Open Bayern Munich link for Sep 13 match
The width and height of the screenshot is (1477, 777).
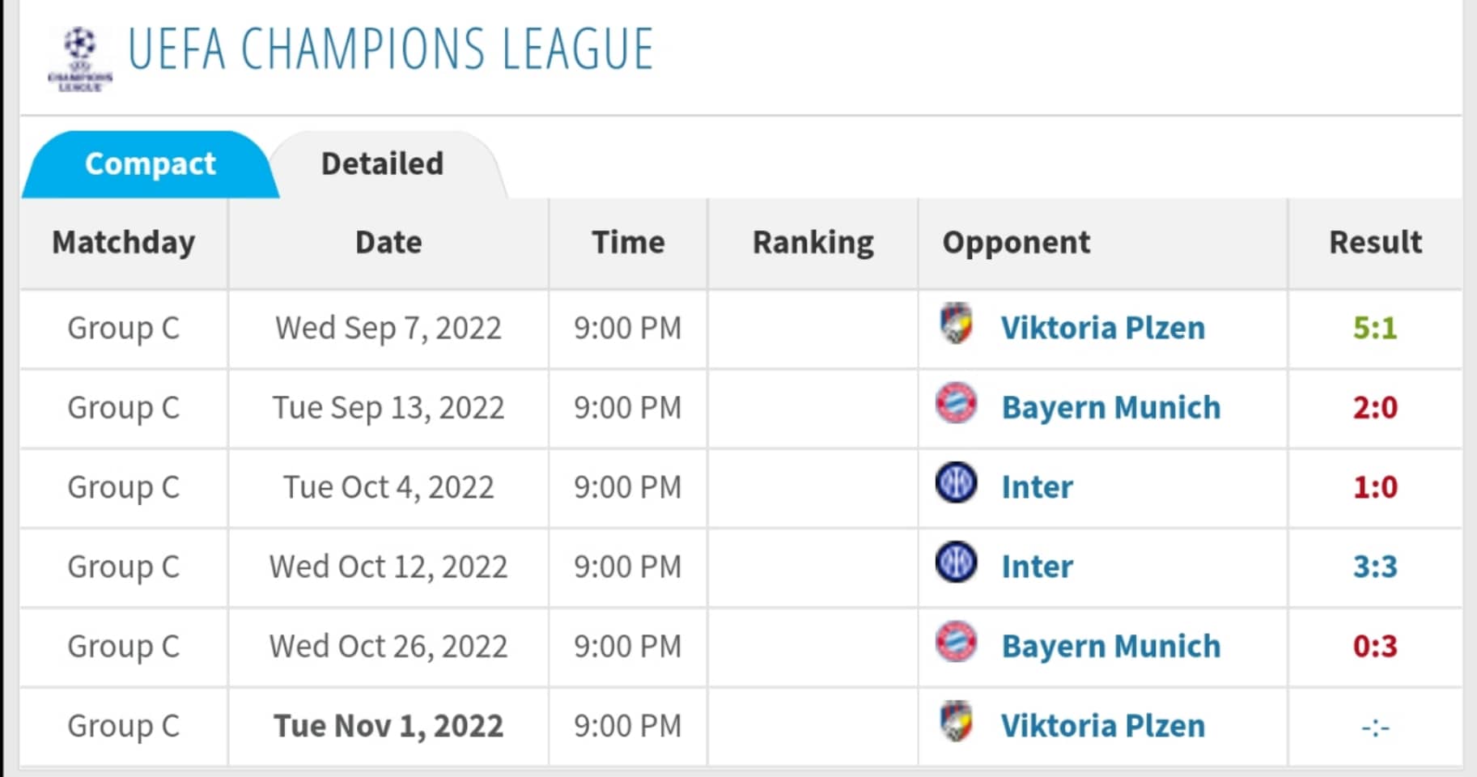[1110, 407]
